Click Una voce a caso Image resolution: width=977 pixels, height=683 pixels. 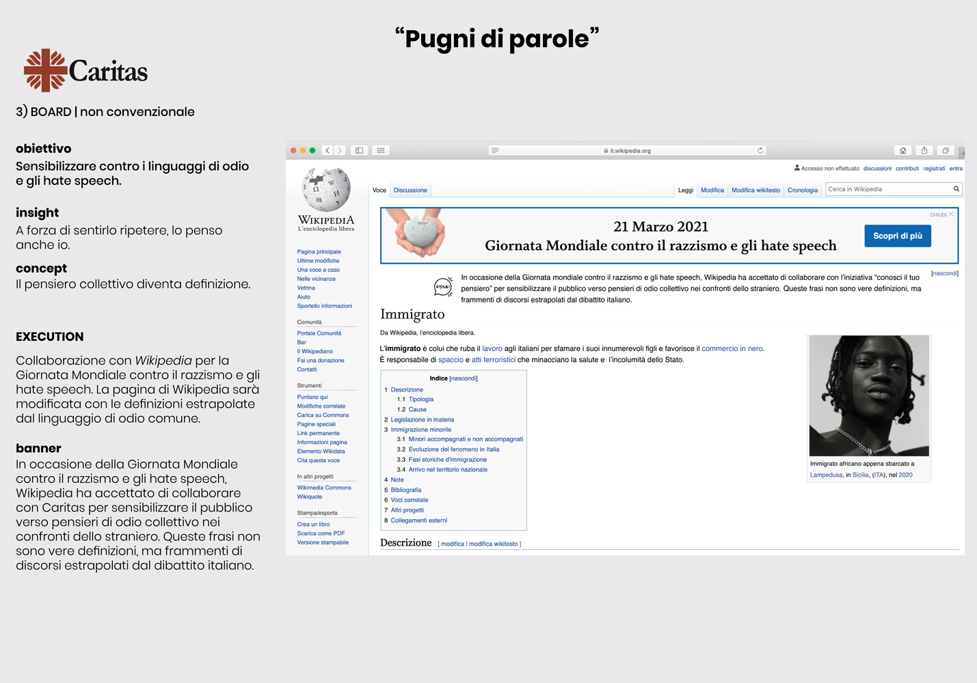click(x=318, y=270)
